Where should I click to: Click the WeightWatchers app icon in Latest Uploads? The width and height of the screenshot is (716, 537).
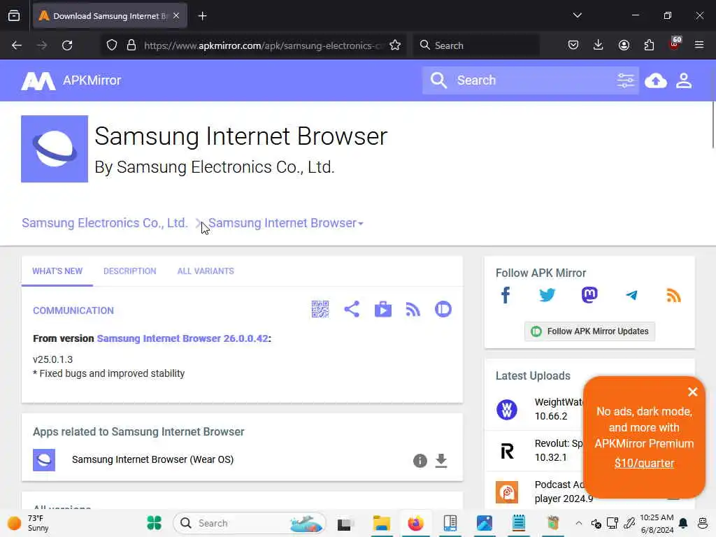pyautogui.click(x=507, y=409)
